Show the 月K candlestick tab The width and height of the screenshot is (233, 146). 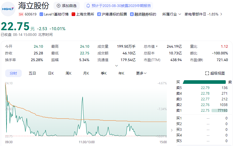(x=86, y=73)
